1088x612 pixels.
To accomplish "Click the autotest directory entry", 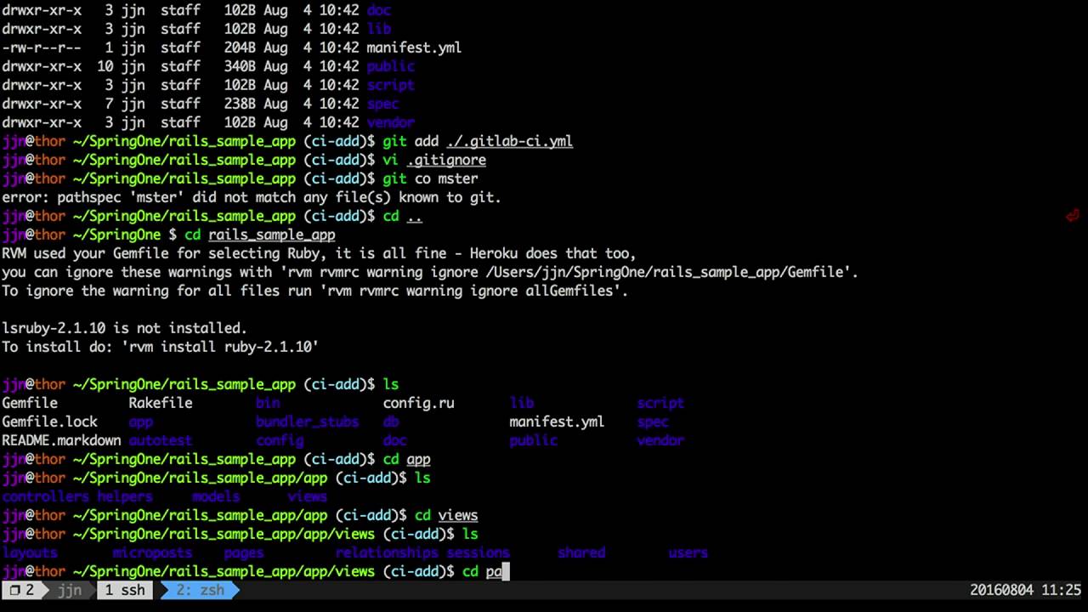I will (x=161, y=440).
